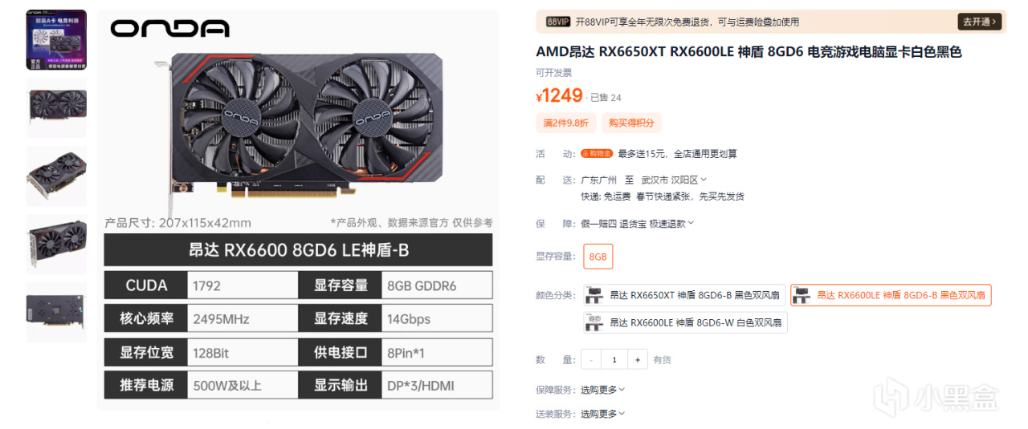Click the ONDA logo on product image
This screenshot has width=1028, height=429.
pyautogui.click(x=170, y=29)
